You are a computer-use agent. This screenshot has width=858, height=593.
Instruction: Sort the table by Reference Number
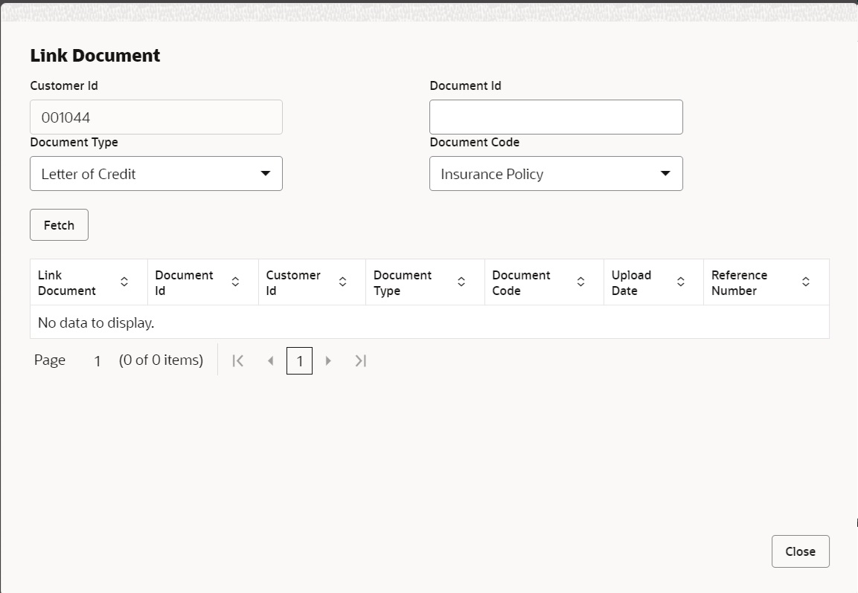point(806,282)
